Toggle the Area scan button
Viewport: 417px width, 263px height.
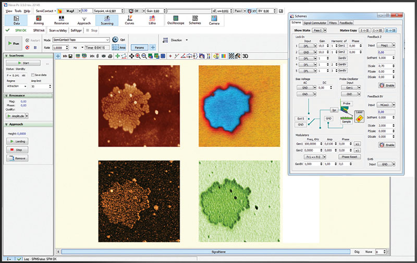coord(119,47)
